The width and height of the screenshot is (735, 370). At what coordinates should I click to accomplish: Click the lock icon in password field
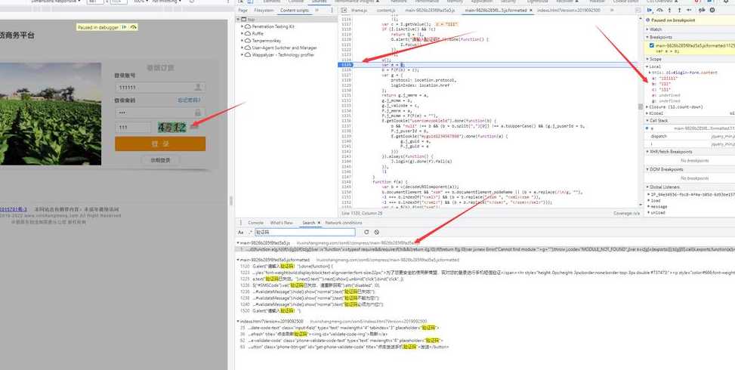coord(198,113)
